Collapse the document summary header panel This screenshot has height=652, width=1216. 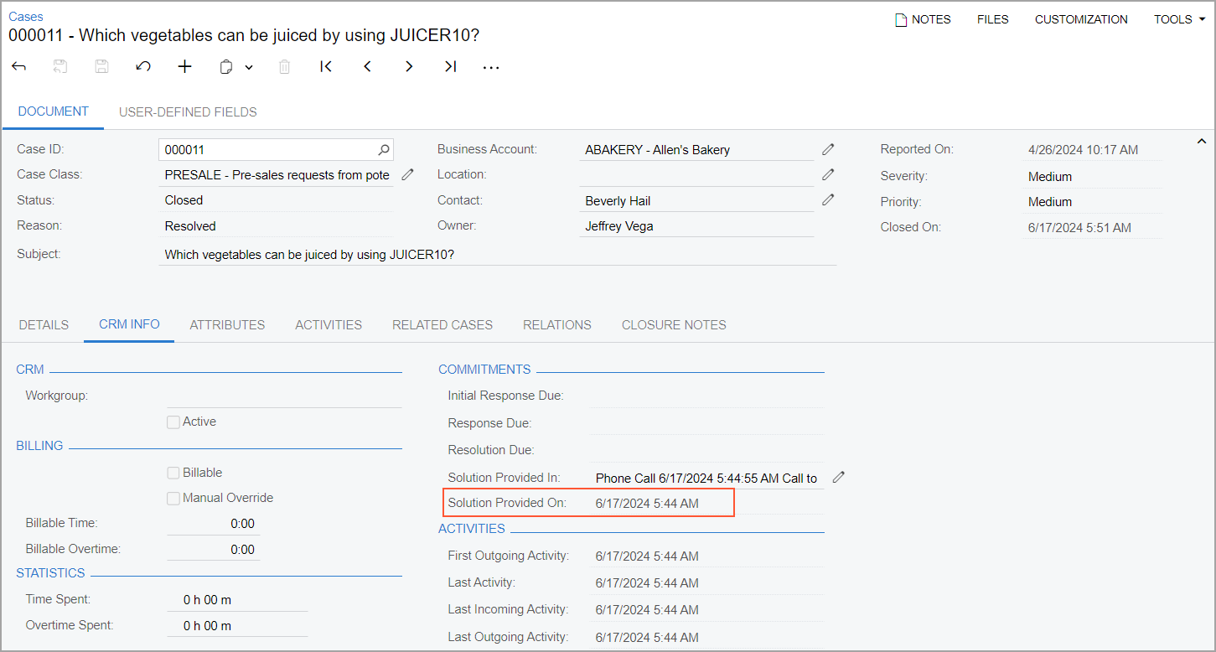tap(1200, 141)
